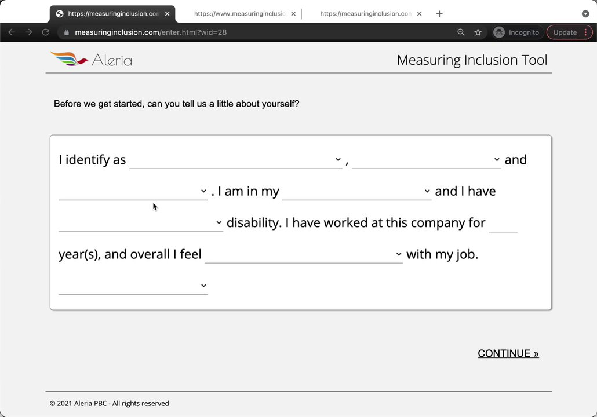The width and height of the screenshot is (597, 417).
Task: Click the years worked input field
Action: (x=503, y=224)
